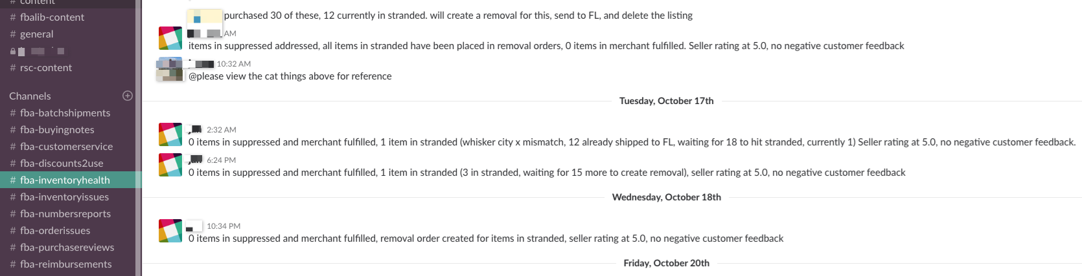The height and width of the screenshot is (276, 1082).
Task: Click the avatar beside the suppressed-addressed message
Action: [170, 38]
